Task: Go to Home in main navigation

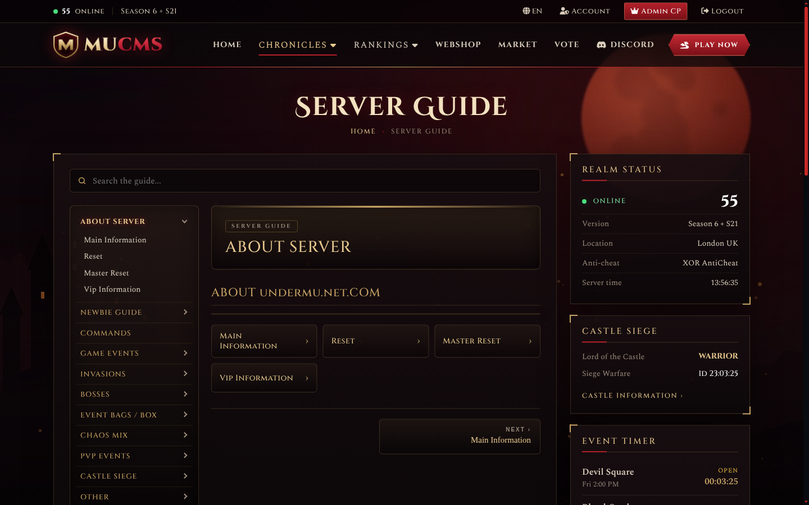Action: tap(227, 45)
